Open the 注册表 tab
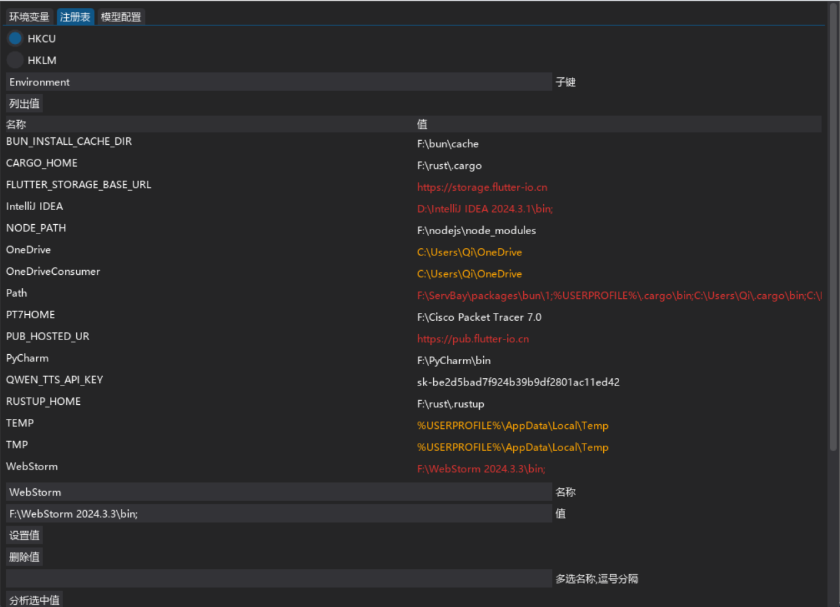This screenshot has height=607, width=840. pos(75,17)
